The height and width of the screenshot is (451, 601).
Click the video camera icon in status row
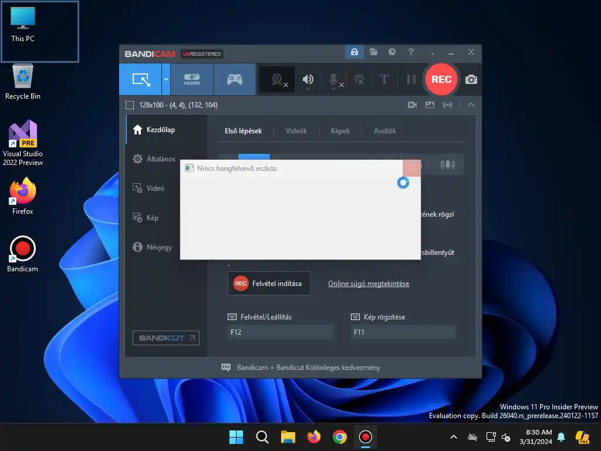pyautogui.click(x=412, y=105)
